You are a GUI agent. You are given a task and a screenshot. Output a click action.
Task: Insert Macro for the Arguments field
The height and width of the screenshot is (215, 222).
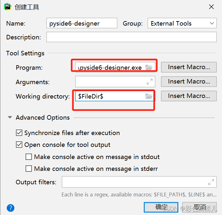189,82
